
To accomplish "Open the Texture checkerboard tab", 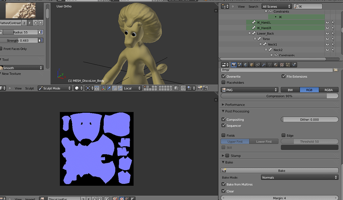I will 282,65.
